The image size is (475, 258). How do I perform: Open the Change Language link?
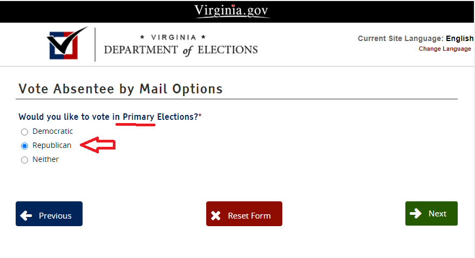445,49
